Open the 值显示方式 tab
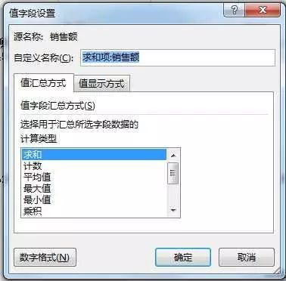 [x=101, y=84]
